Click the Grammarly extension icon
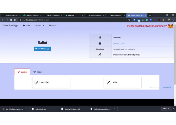The image size is (176, 125). (147, 20)
